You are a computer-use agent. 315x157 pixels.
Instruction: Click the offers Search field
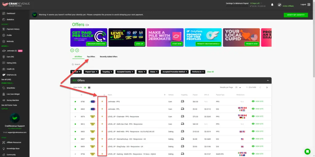92,65
